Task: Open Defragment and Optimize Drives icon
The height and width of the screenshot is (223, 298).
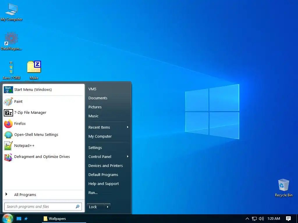Action: (x=8, y=157)
